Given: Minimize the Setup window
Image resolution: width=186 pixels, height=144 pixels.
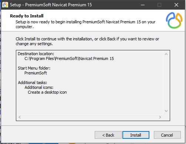Looking at the screenshot, I should 143,5.
